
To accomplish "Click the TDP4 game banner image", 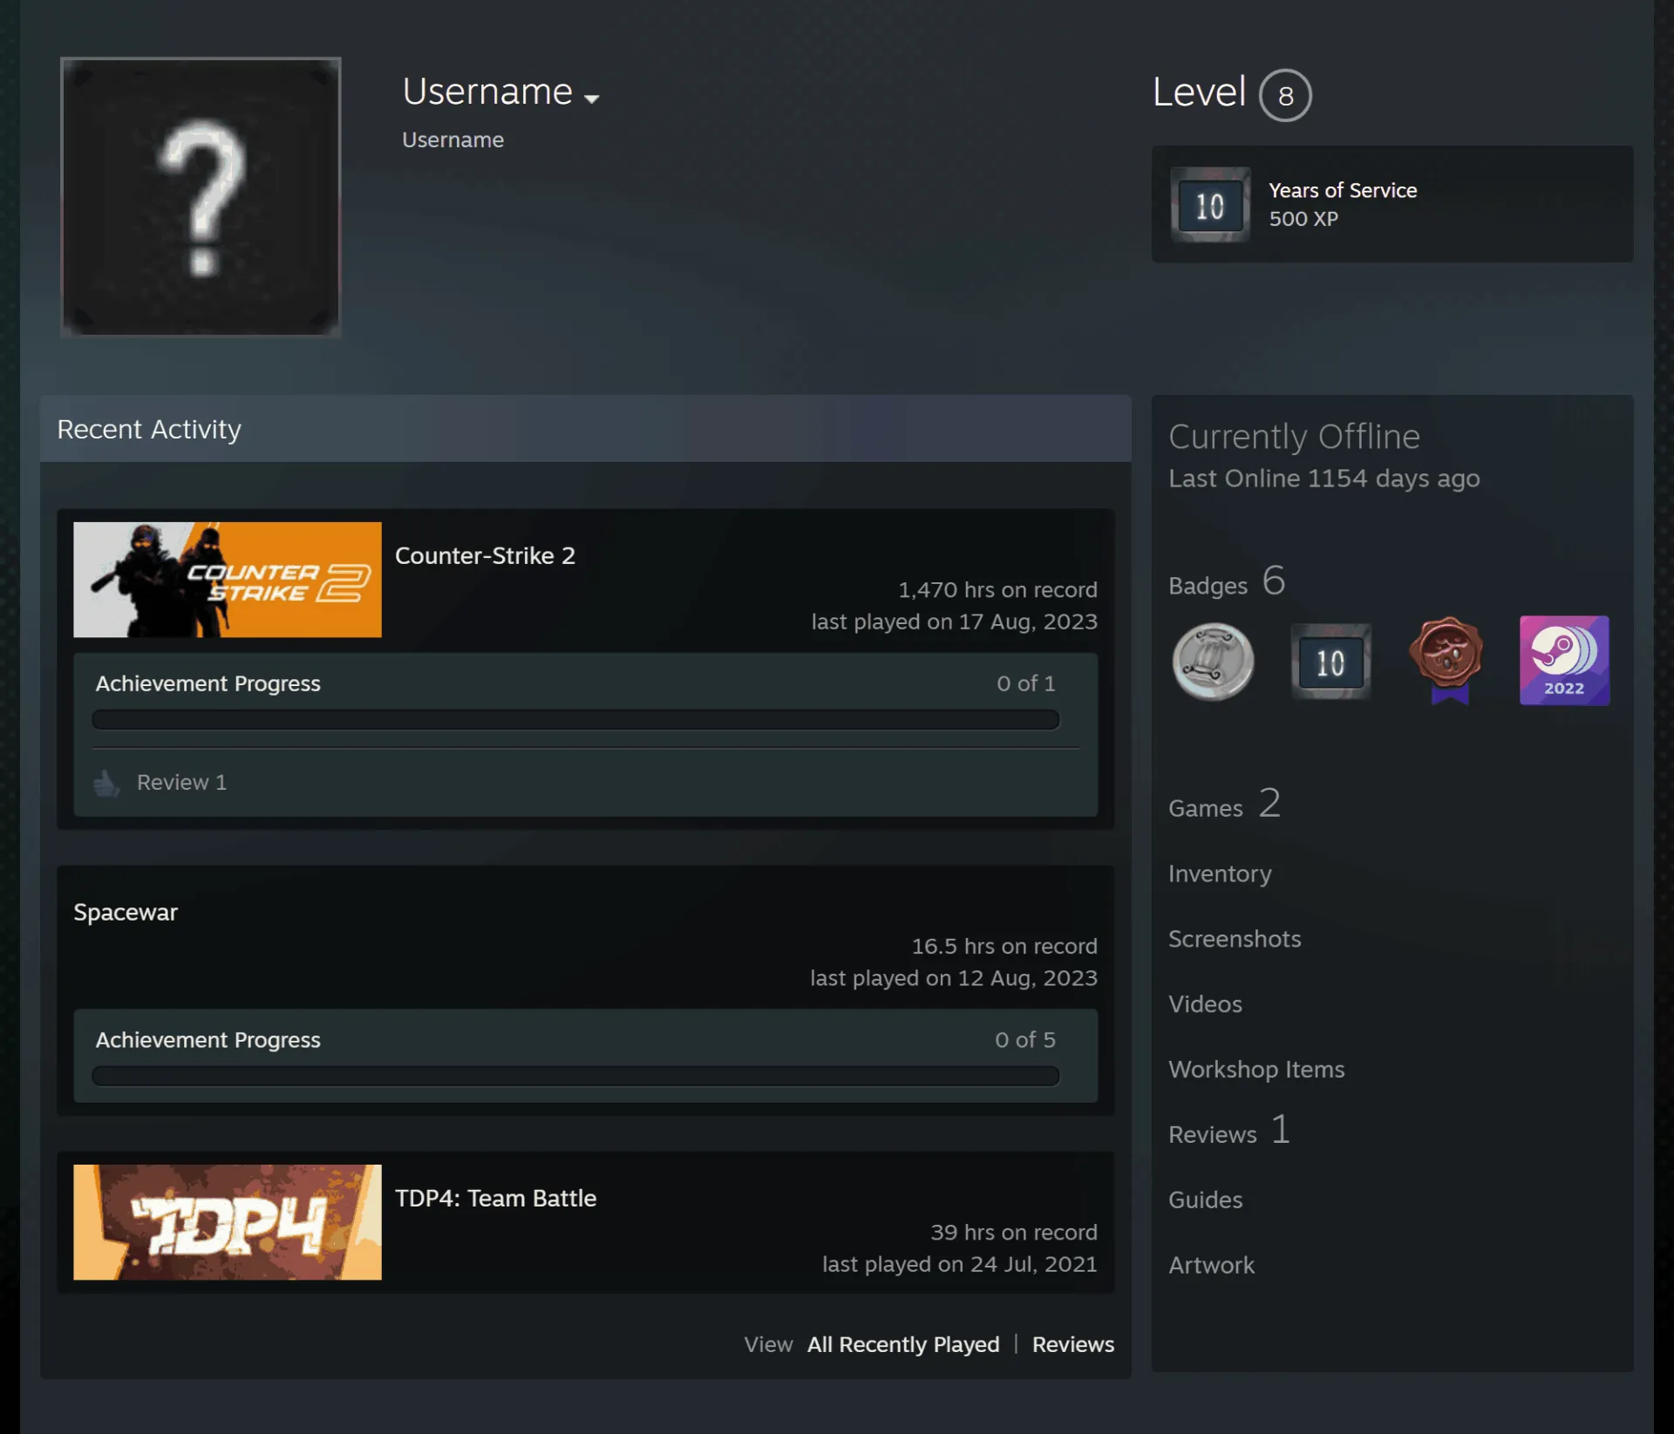I will tap(228, 1222).
